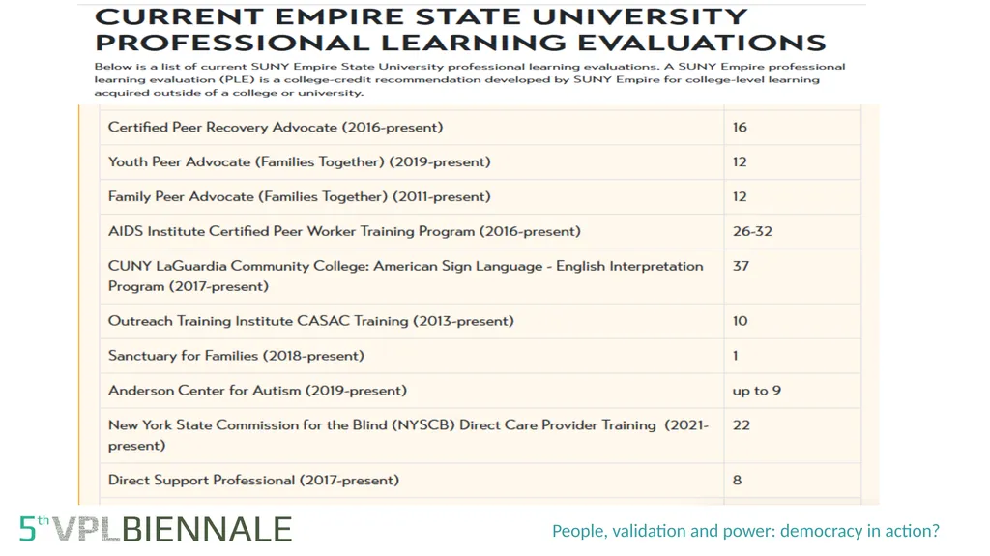Click the 'up to 9' credits cell
The width and height of the screenshot is (990, 556).
793,391
